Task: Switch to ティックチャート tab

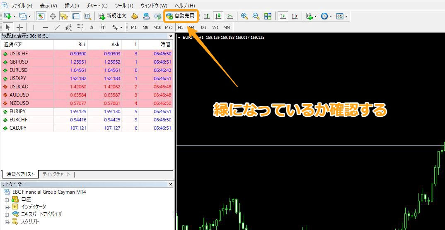Action: pos(56,174)
